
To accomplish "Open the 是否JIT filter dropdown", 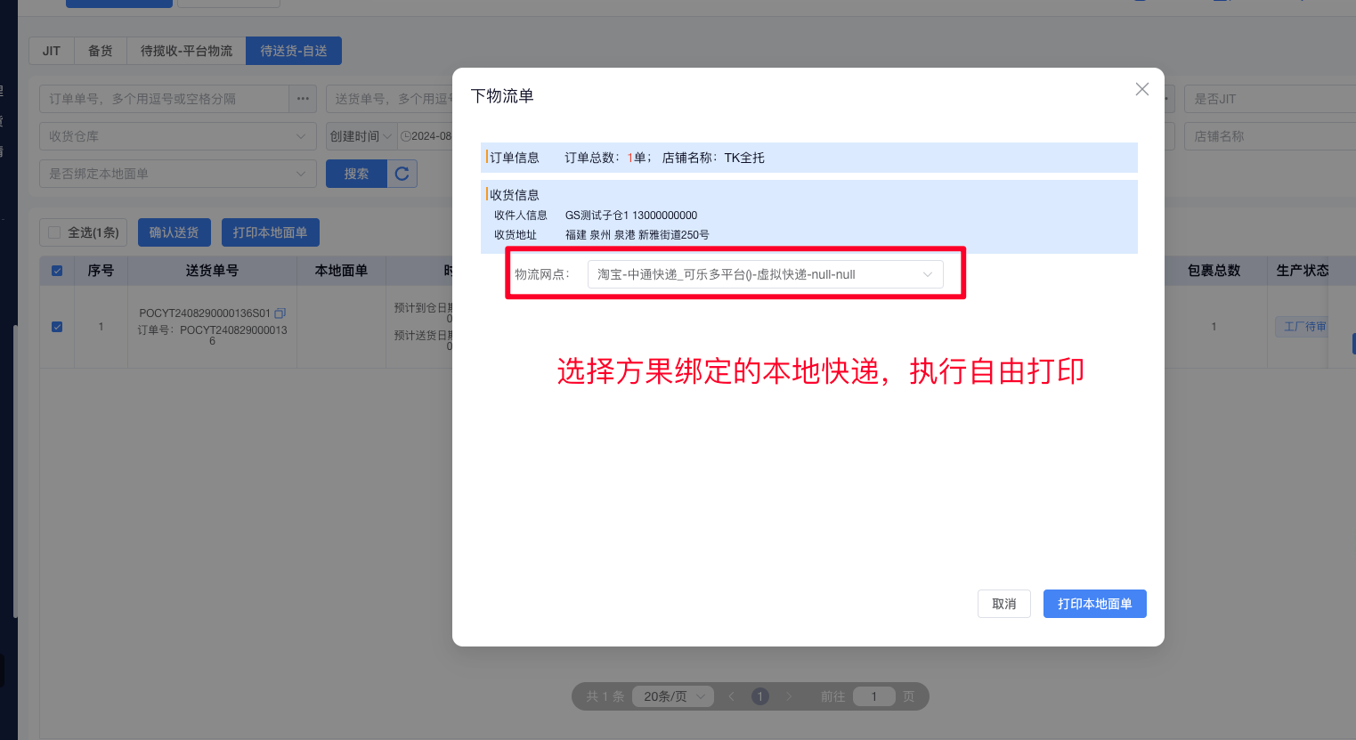I will tap(1270, 99).
